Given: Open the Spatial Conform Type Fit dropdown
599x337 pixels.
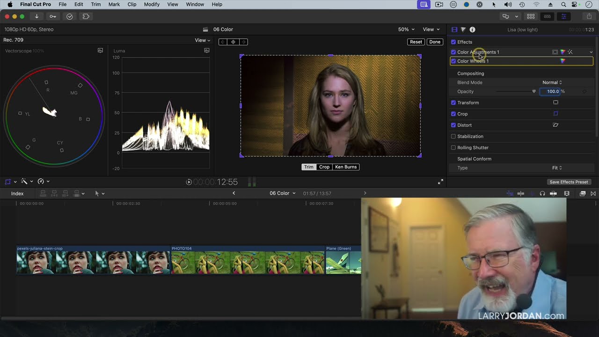Looking at the screenshot, I should click(x=557, y=168).
